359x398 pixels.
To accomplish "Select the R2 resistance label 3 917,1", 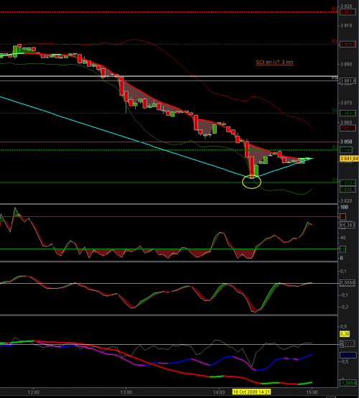I will point(348,12).
